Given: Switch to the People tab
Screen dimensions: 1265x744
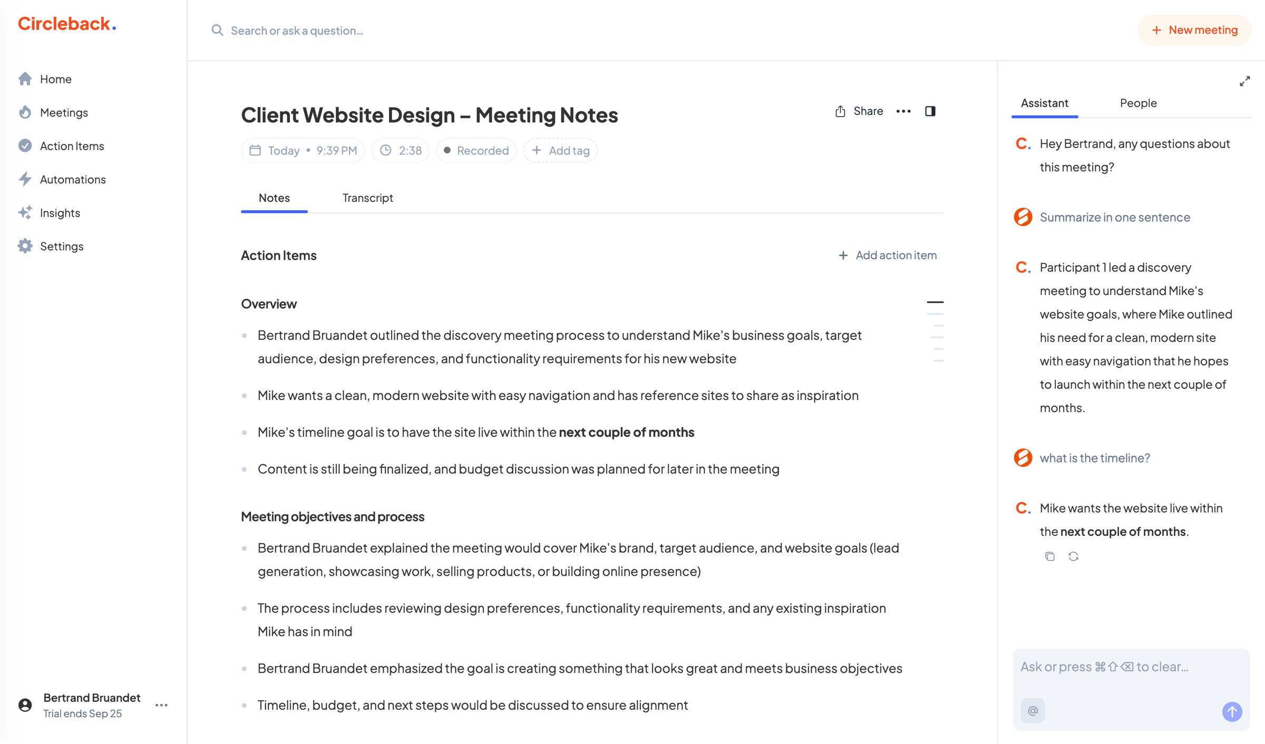Looking at the screenshot, I should (x=1138, y=103).
